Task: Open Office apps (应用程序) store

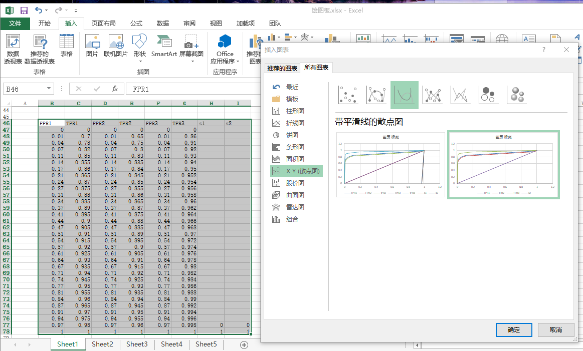Action: click(x=225, y=49)
